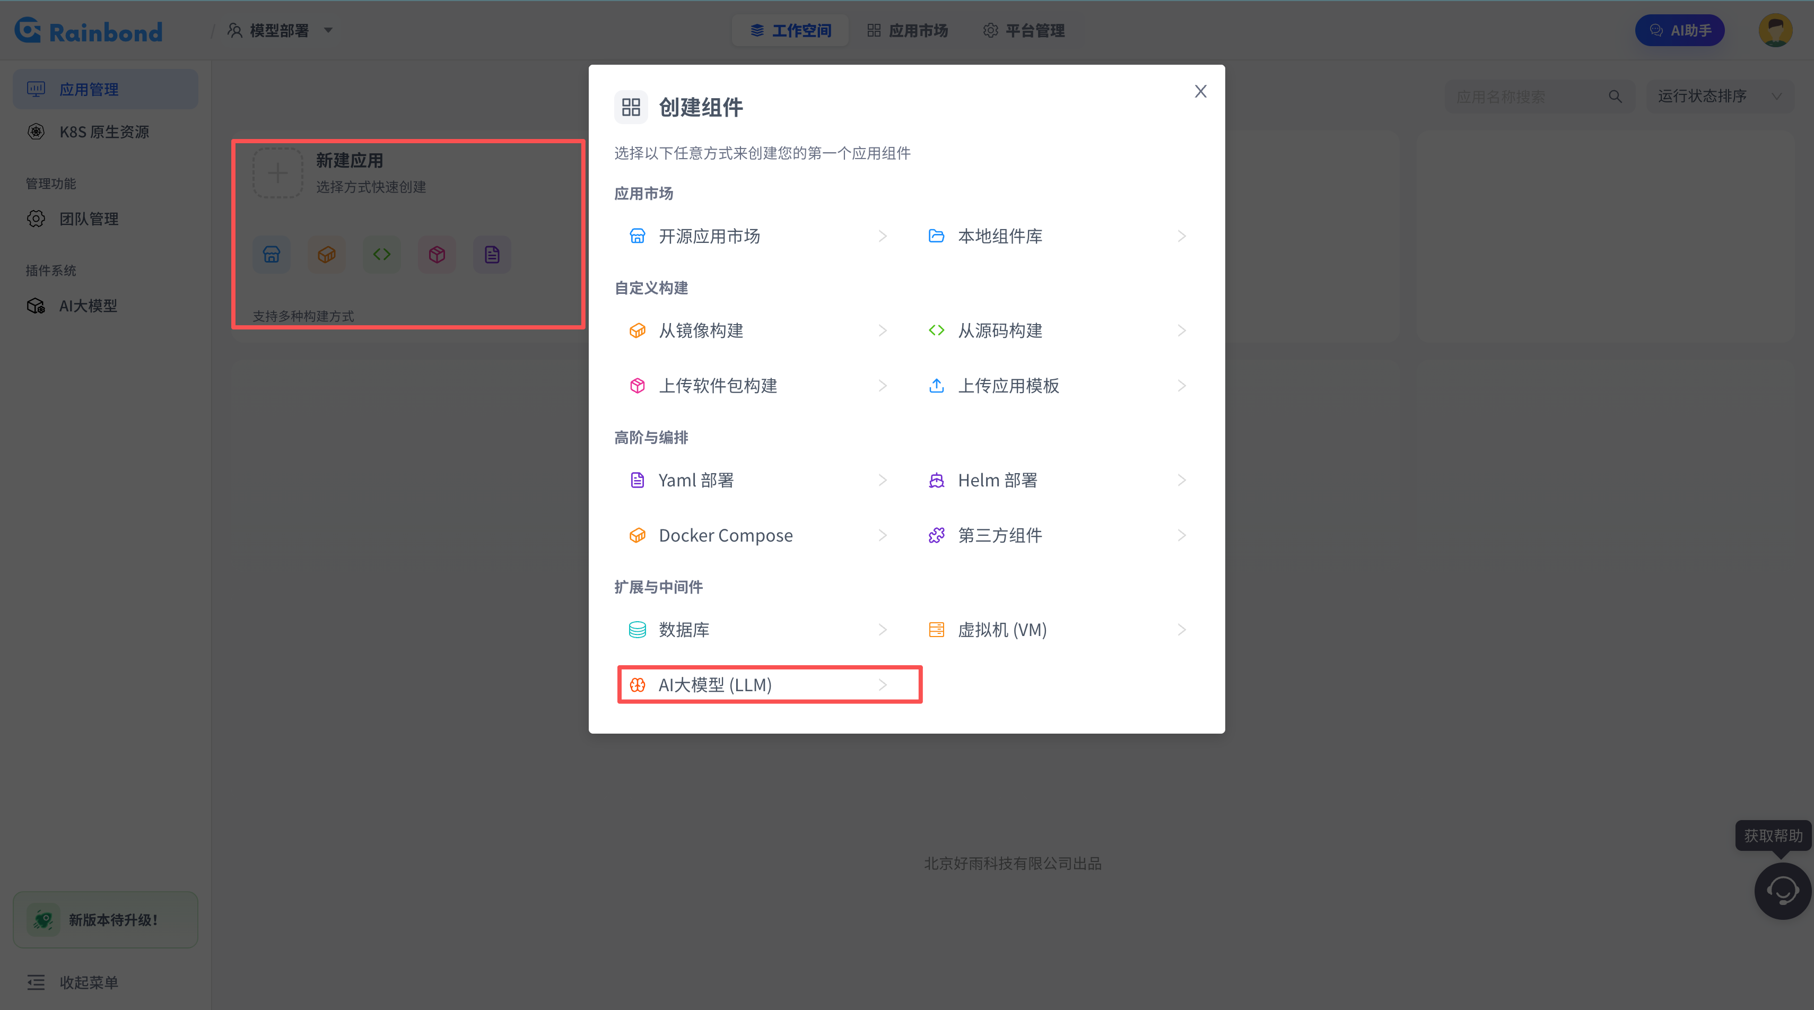The image size is (1814, 1010).
Task: Click the 第三方组件 label
Action: [1000, 535]
